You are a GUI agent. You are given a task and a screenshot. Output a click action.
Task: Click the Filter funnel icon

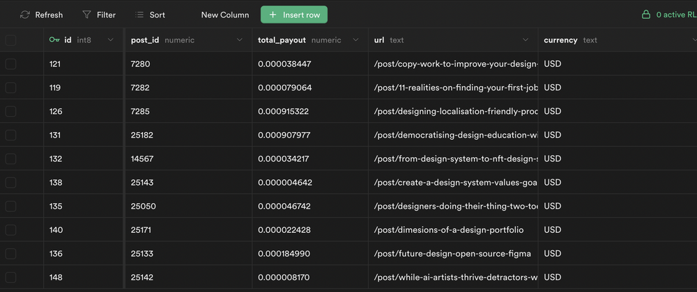(x=86, y=15)
